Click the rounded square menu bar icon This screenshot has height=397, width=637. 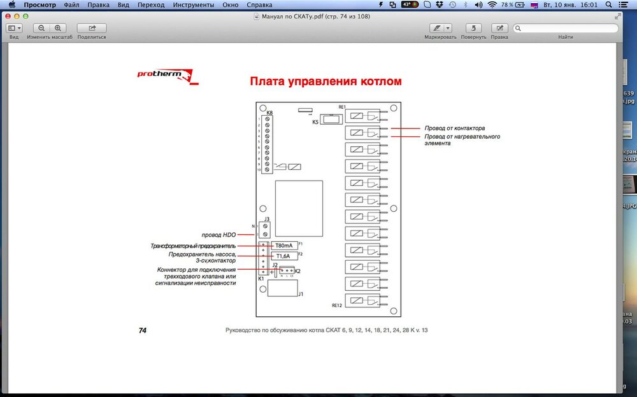427,5
